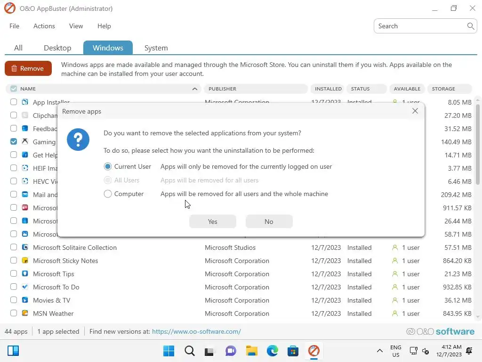This screenshot has width=482, height=362.
Task: Click the Microsoft To Do icon
Action: click(25, 287)
